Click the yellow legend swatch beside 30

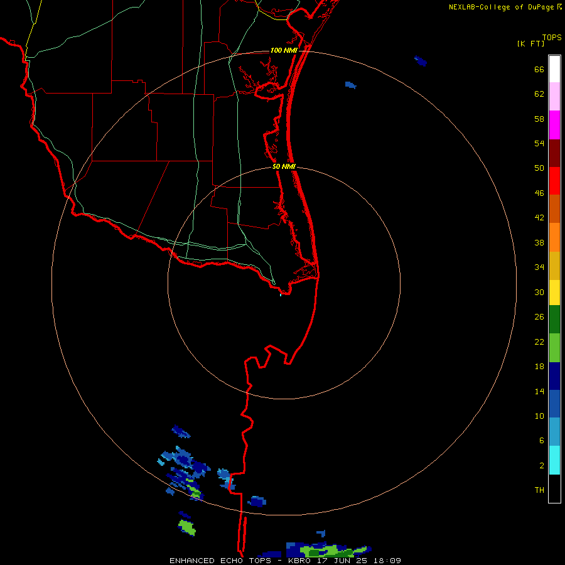[x=554, y=292]
